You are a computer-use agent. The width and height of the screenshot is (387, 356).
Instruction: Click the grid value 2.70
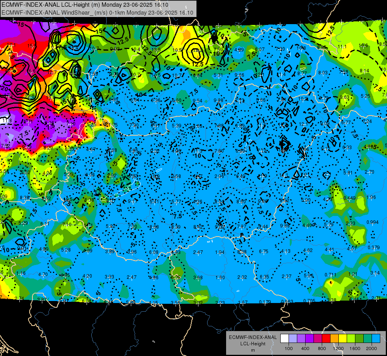(x=370, y=172)
